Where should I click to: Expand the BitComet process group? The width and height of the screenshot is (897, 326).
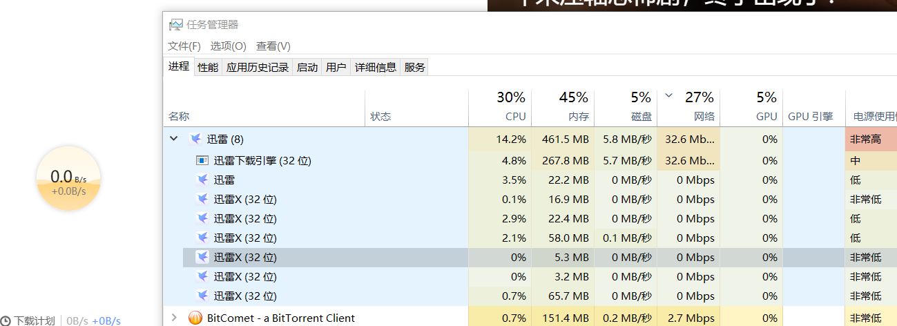[x=174, y=318]
